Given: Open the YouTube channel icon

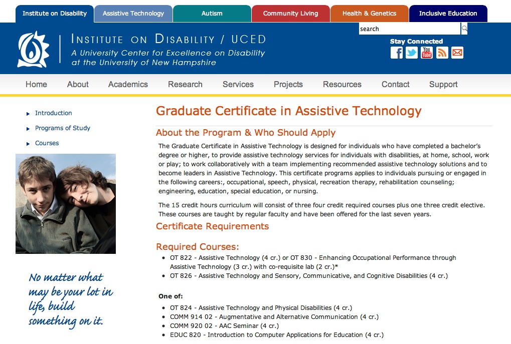Looking at the screenshot, I should pos(427,53).
